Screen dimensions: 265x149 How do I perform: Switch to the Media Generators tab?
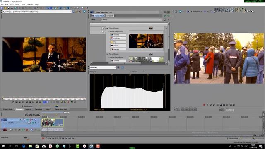(x=61, y=109)
